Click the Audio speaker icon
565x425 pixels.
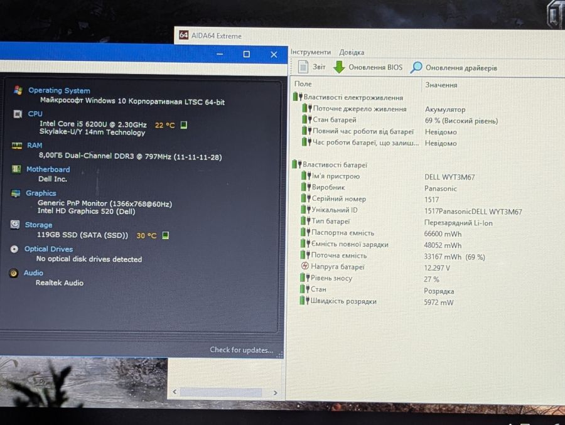coord(14,273)
